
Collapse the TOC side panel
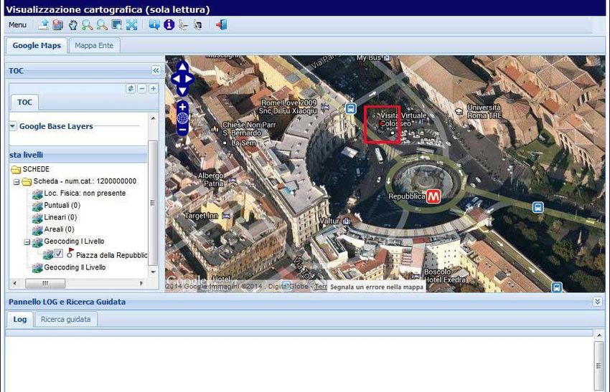[x=156, y=70]
